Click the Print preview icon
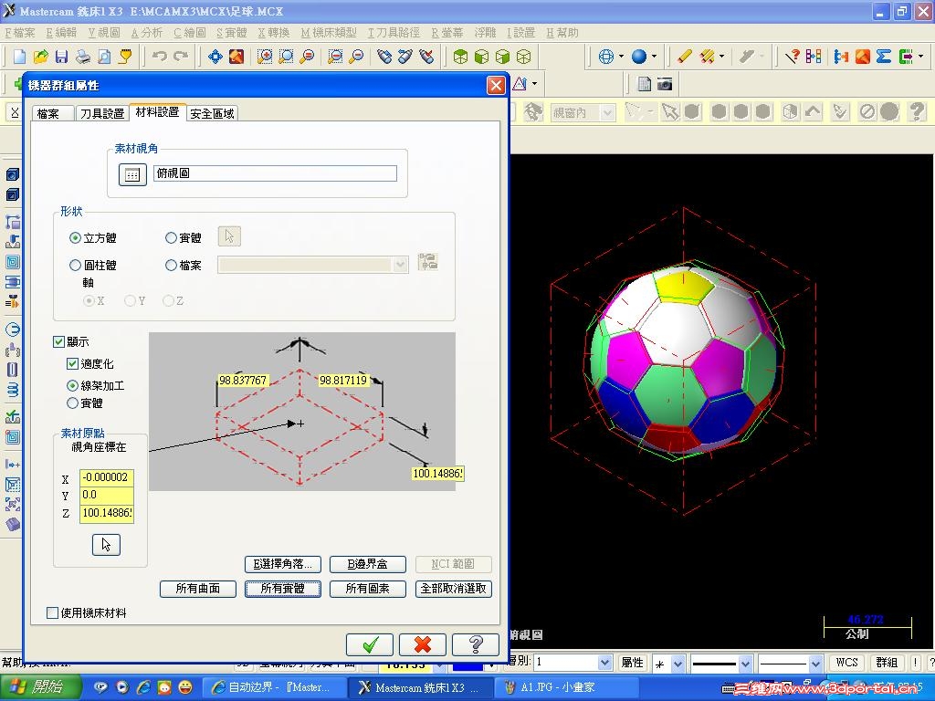The height and width of the screenshot is (701, 935). click(104, 57)
